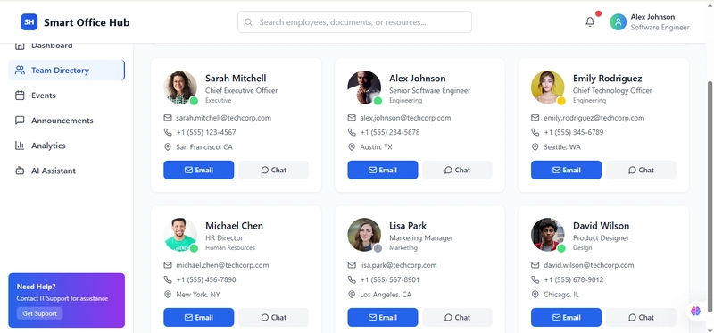The height and width of the screenshot is (333, 714).
Task: Click the Analytics bar chart icon
Action: click(20, 146)
